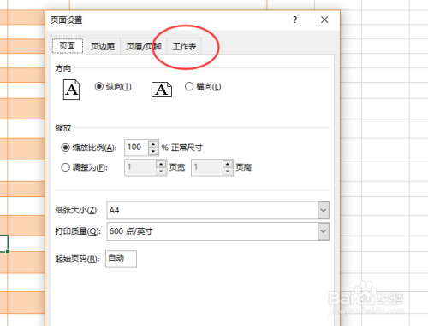Click the green-bordered selected spreadsheet cell
The width and height of the screenshot is (428, 326).
(3, 243)
